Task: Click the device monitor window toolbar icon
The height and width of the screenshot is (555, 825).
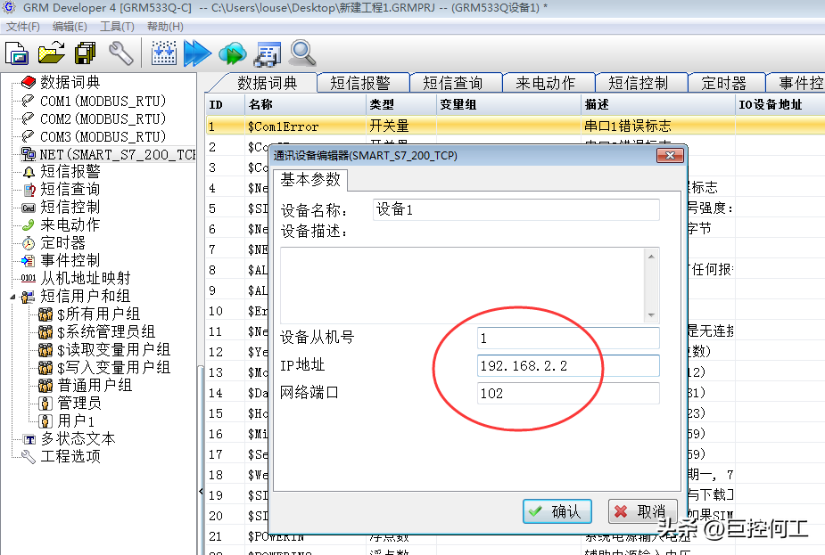Action: (x=268, y=53)
